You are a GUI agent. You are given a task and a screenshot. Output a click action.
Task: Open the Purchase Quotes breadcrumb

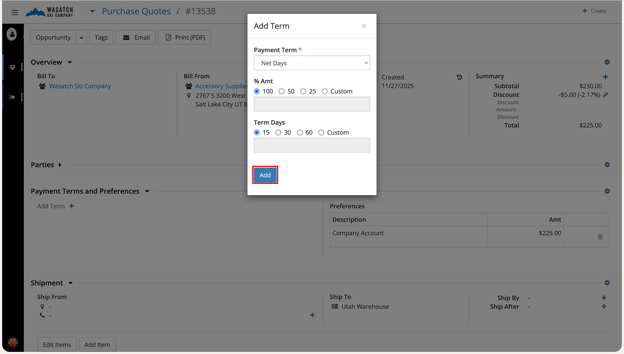[136, 11]
